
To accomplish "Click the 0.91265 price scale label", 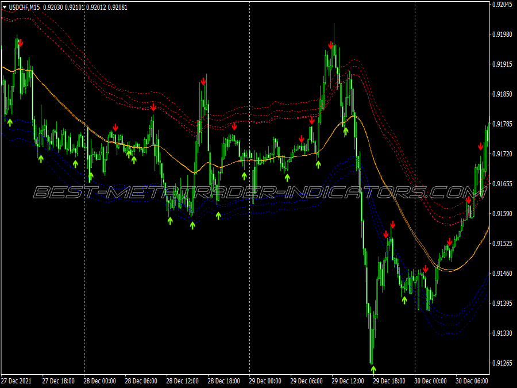I will [502, 363].
